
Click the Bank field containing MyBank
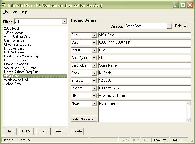(144, 73)
